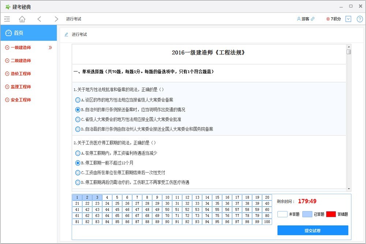
Task: Click the 提交试卷 submit button
Action: [312, 230]
